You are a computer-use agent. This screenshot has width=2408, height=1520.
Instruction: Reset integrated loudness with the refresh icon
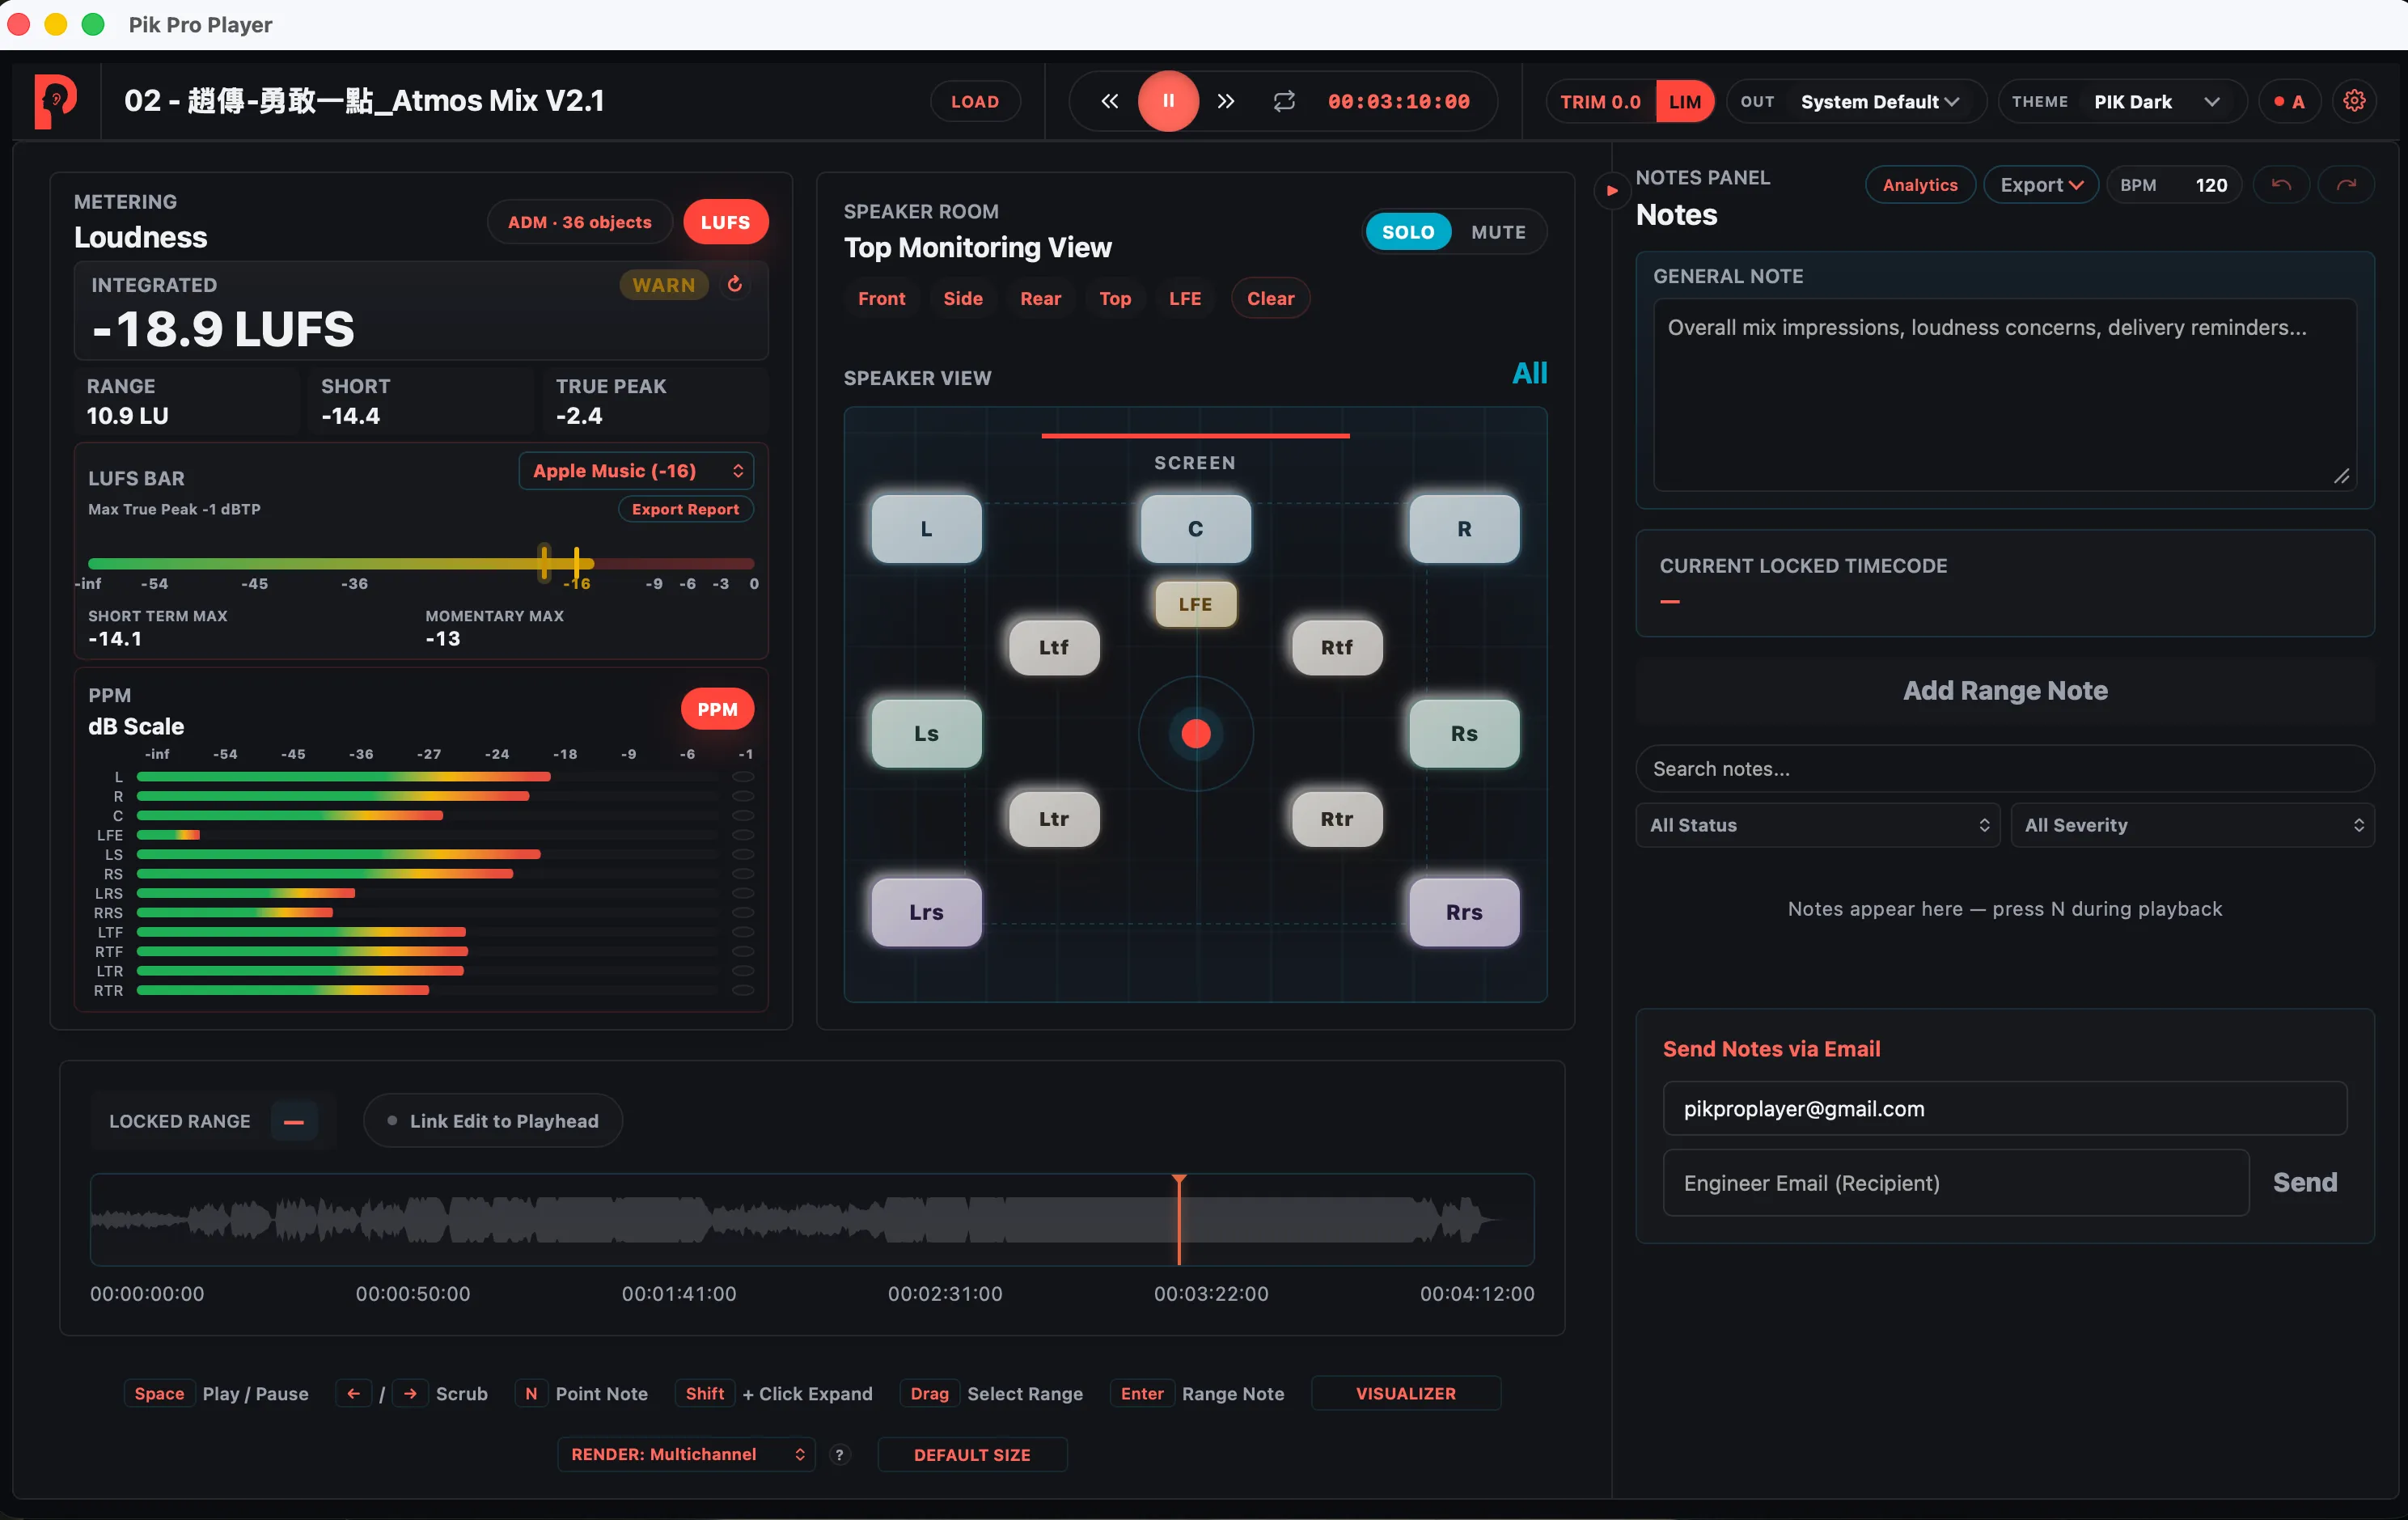(734, 284)
